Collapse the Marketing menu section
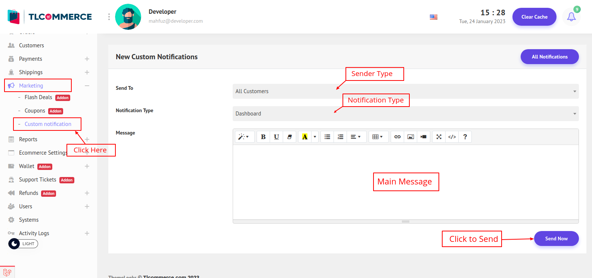This screenshot has width=592, height=278. [x=87, y=86]
